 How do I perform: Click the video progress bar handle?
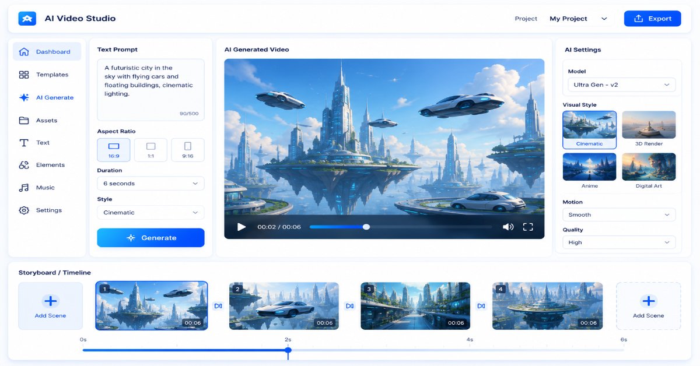pyautogui.click(x=366, y=227)
